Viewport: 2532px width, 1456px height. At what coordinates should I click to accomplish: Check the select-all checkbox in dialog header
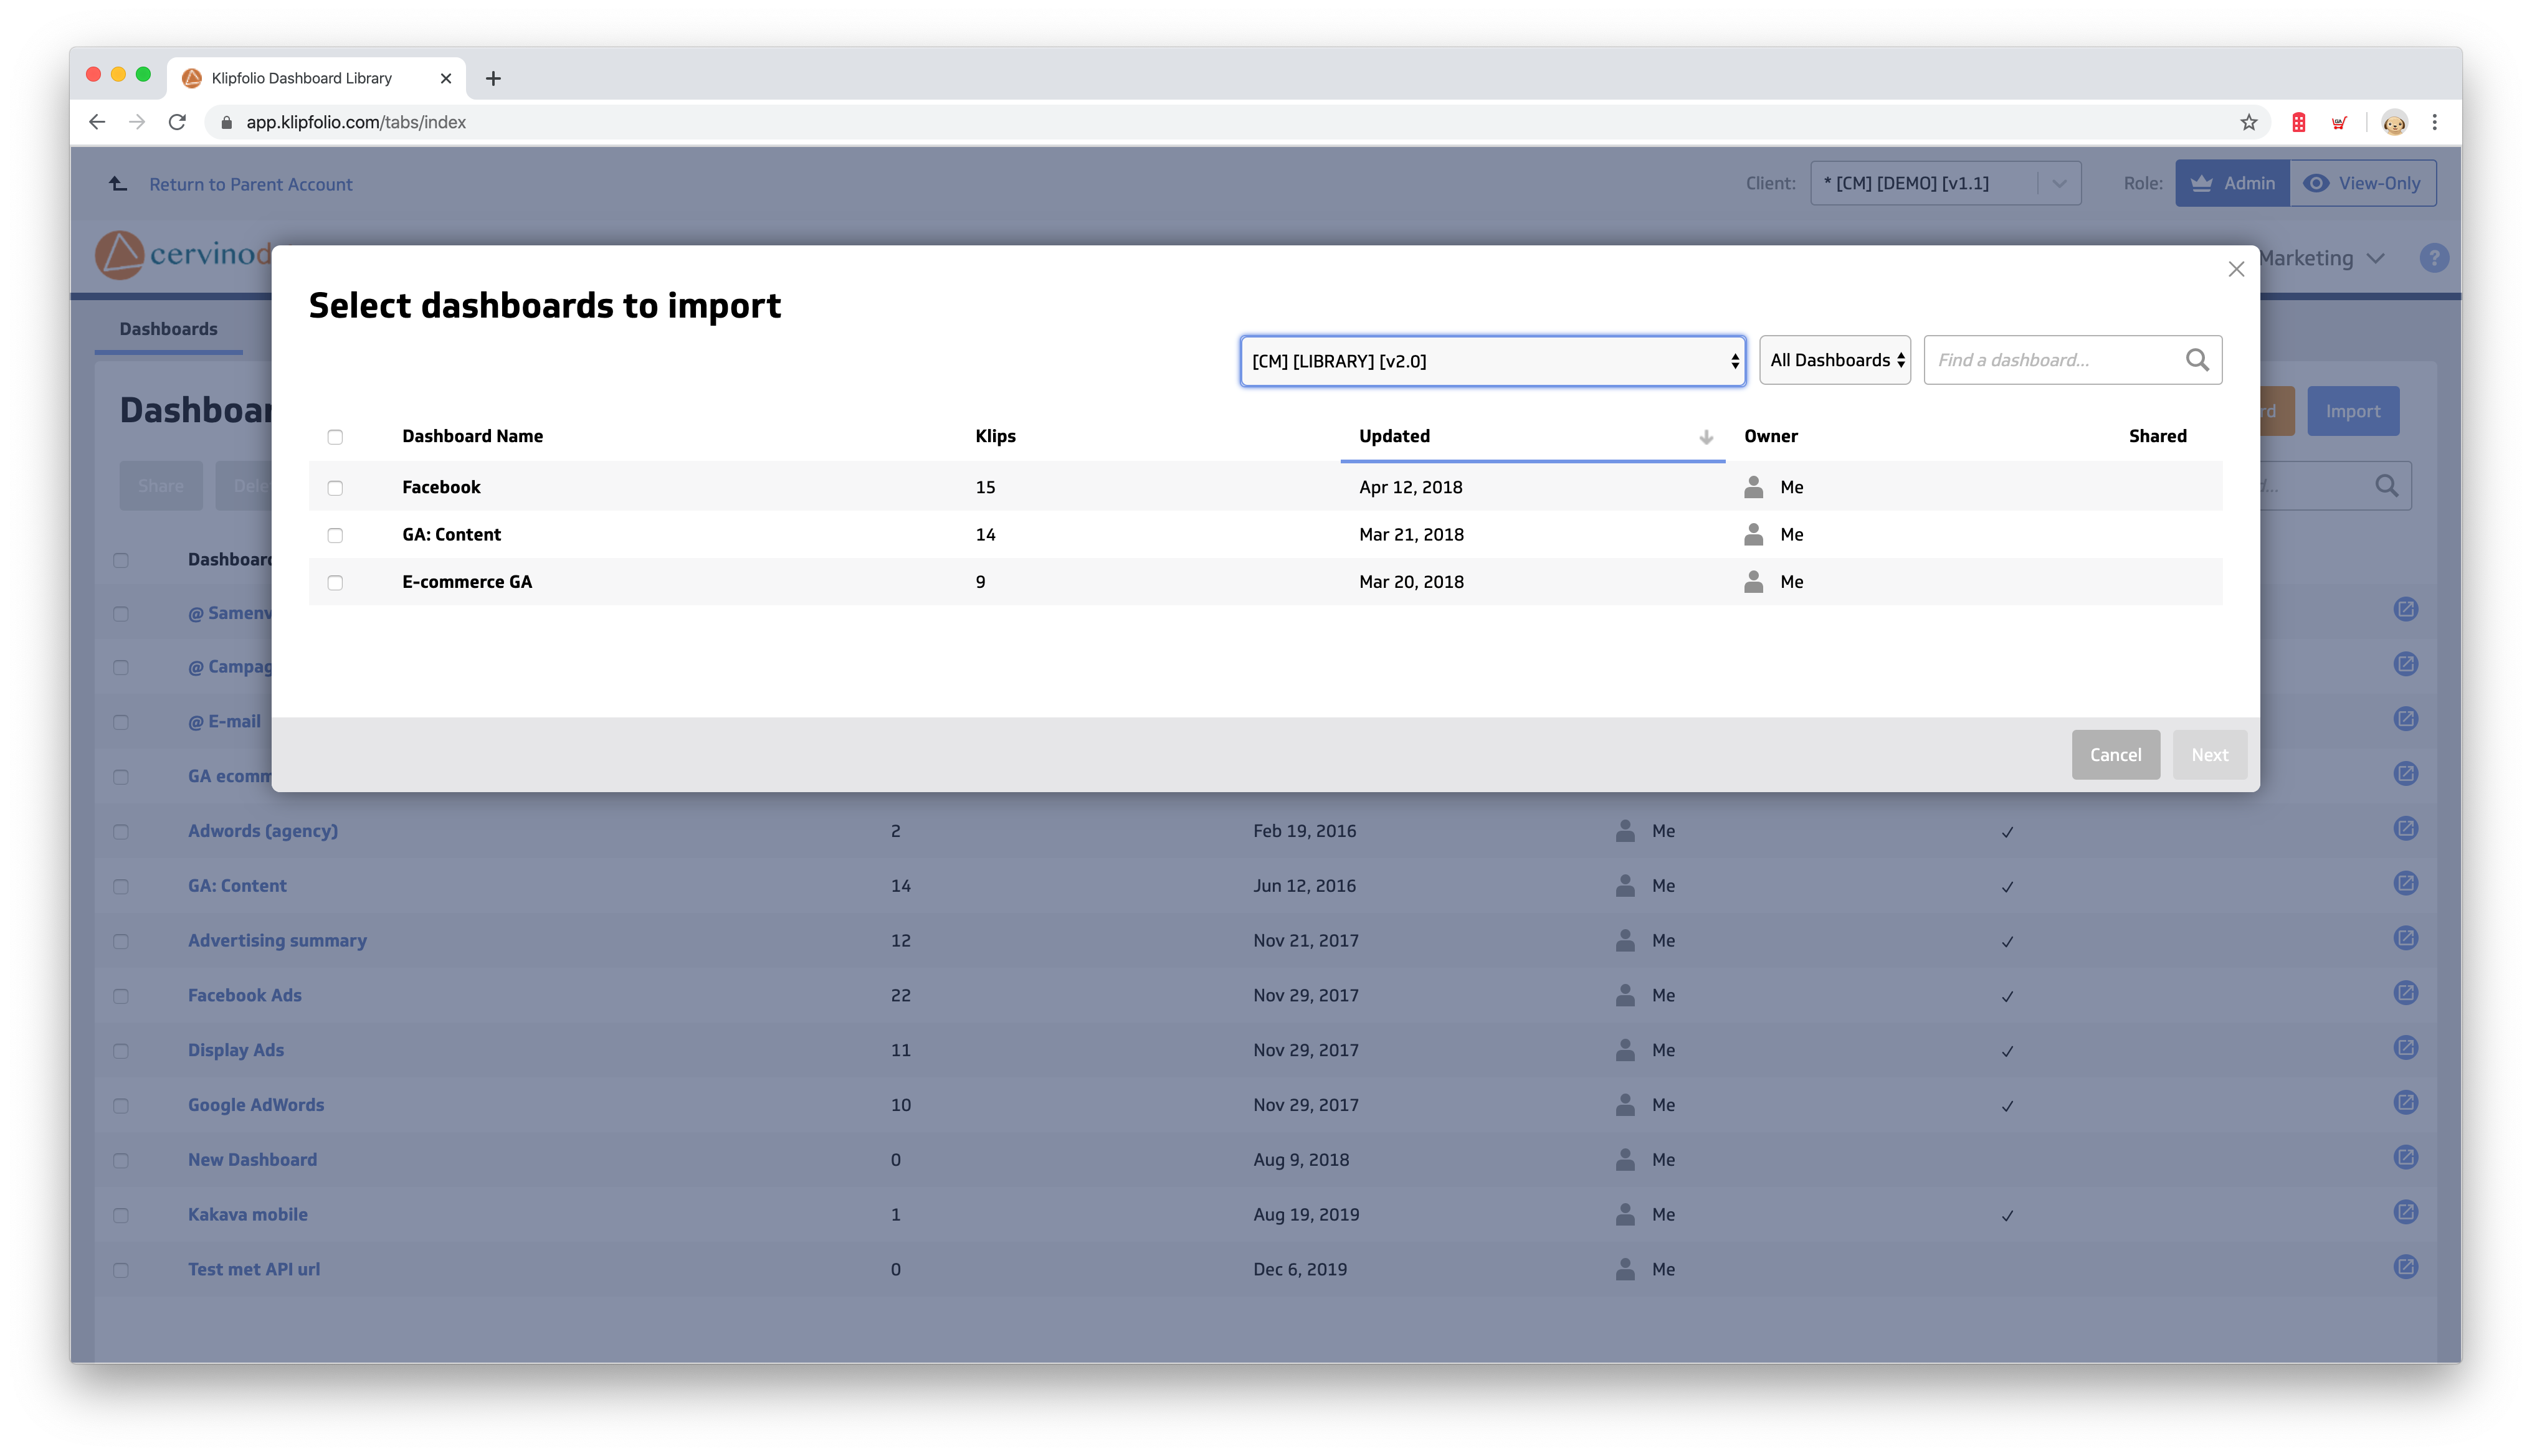pos(335,437)
